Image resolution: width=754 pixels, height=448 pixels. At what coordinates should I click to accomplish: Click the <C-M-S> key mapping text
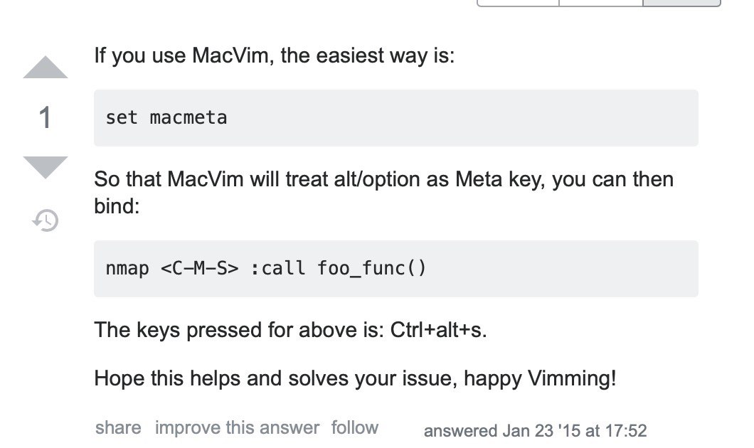[x=200, y=268]
